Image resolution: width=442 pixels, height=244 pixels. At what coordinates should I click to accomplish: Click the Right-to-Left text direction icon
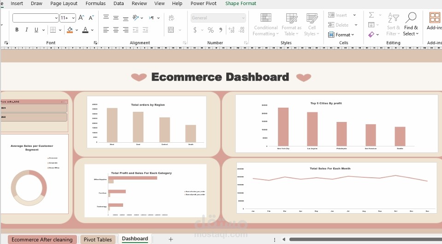[x=152, y=18]
